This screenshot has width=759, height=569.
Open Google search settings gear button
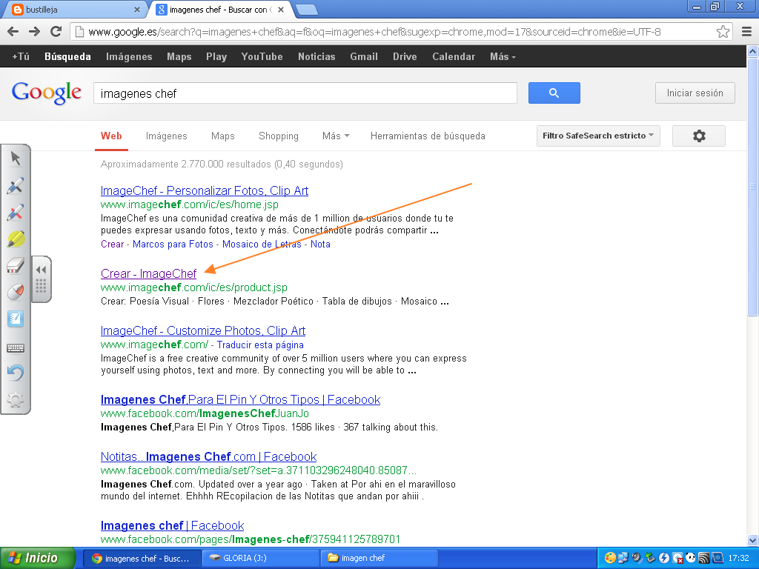[x=699, y=136]
